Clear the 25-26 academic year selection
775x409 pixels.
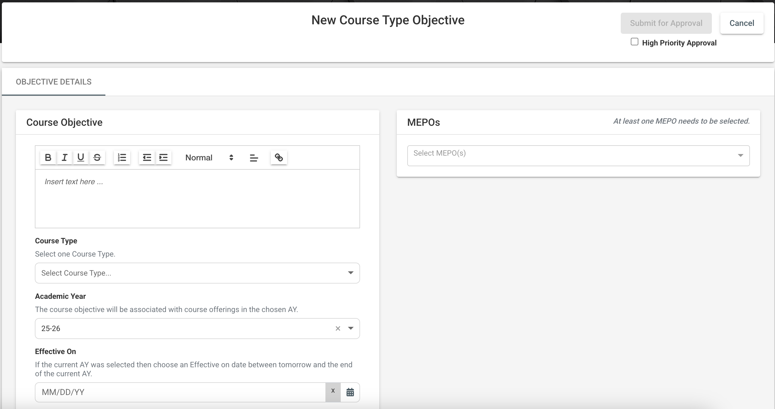coord(338,328)
